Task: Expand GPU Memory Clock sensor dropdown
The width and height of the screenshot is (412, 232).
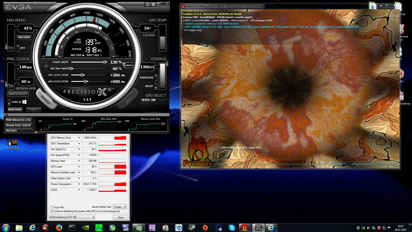Action: point(79,138)
